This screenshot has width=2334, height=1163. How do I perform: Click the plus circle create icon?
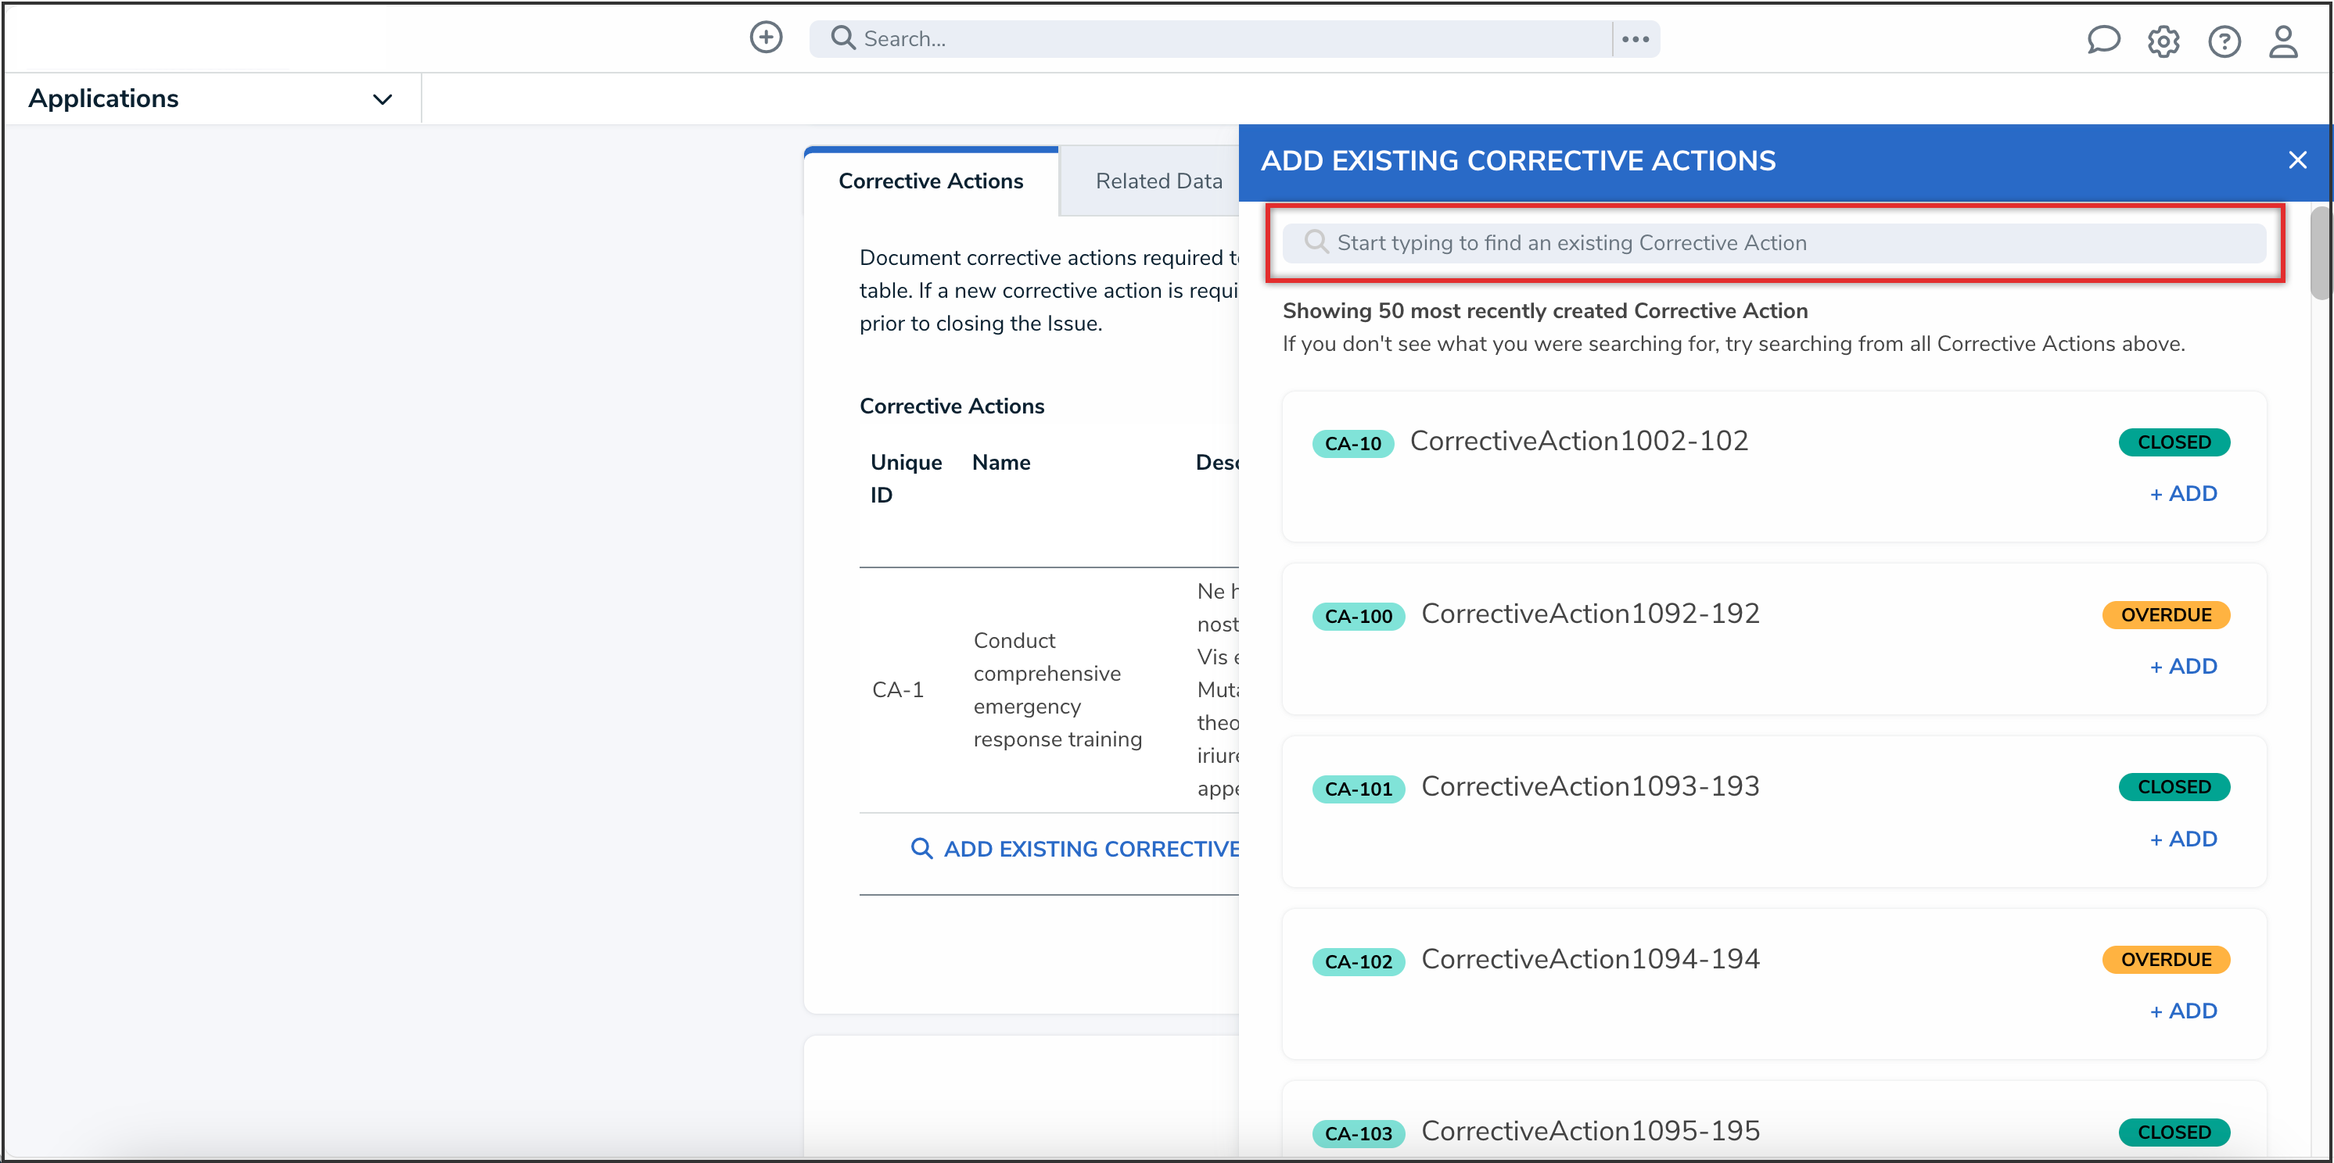[766, 38]
